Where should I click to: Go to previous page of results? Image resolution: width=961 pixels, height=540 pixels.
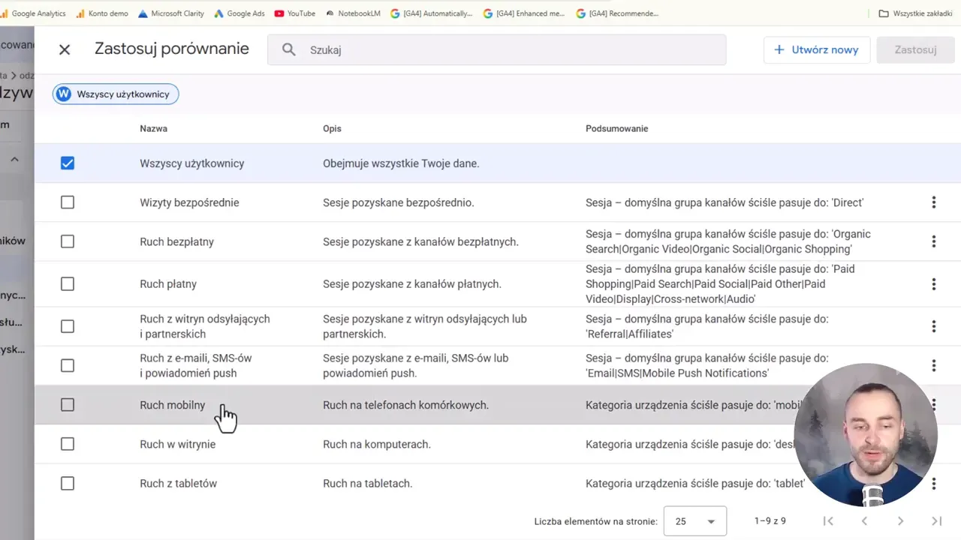coord(864,521)
